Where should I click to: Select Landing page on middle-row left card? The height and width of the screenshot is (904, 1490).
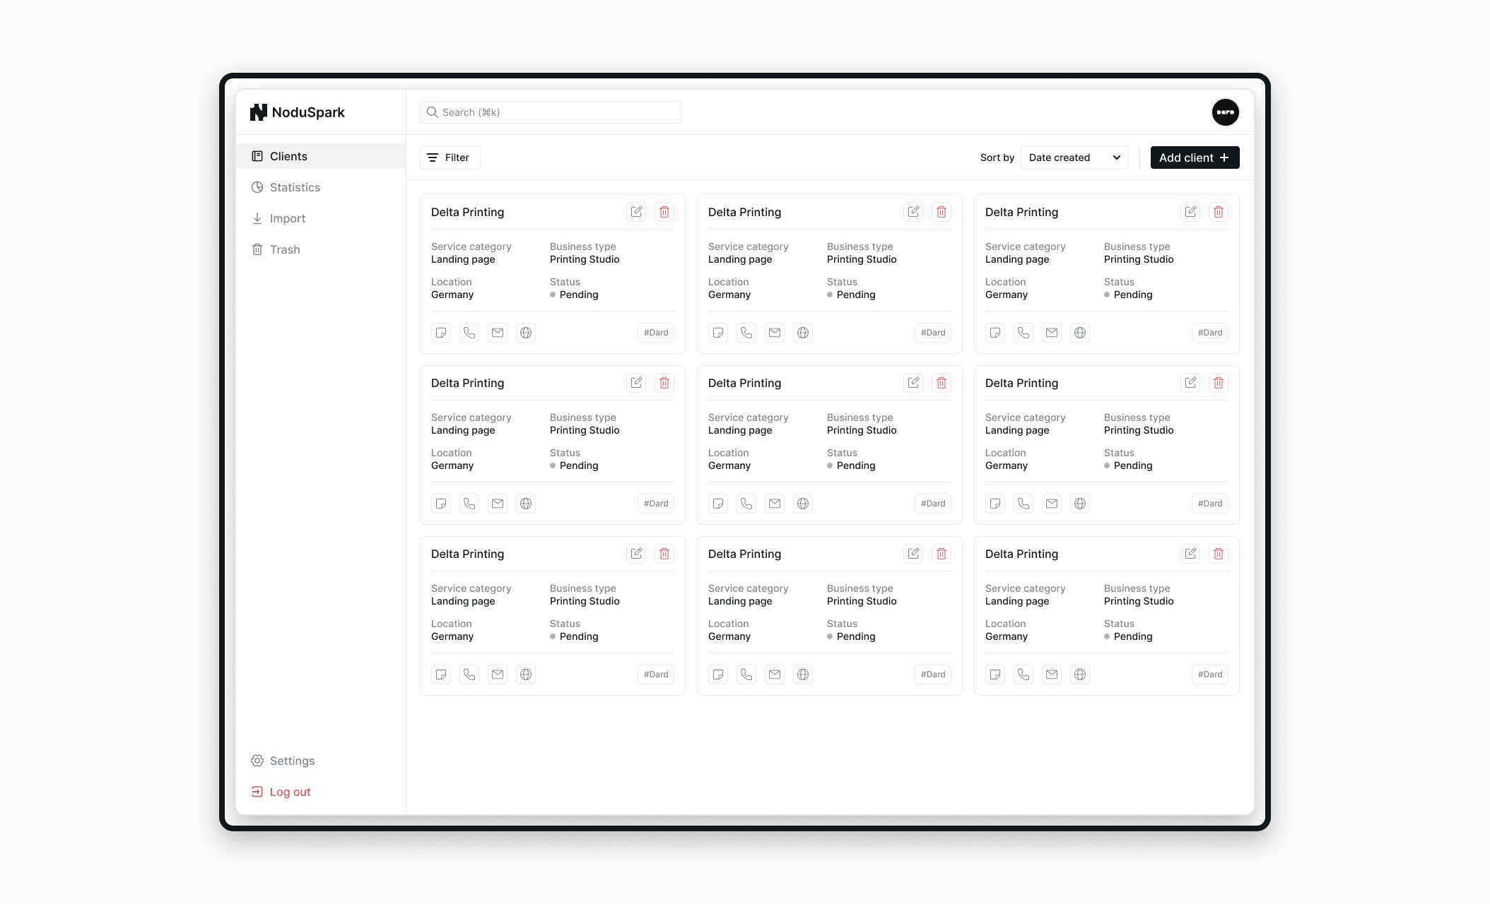(x=463, y=430)
